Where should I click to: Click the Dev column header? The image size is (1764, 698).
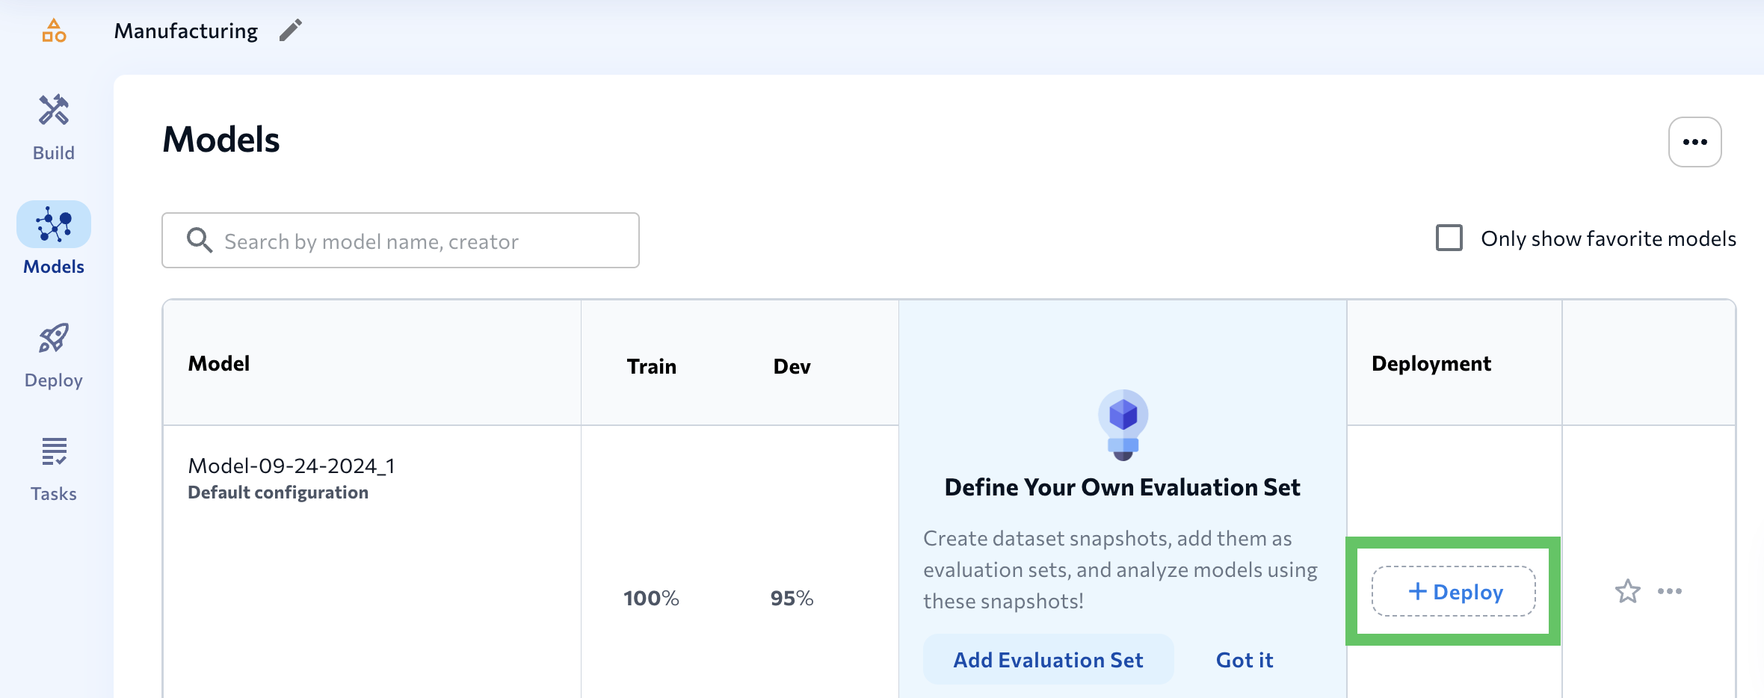(x=792, y=366)
